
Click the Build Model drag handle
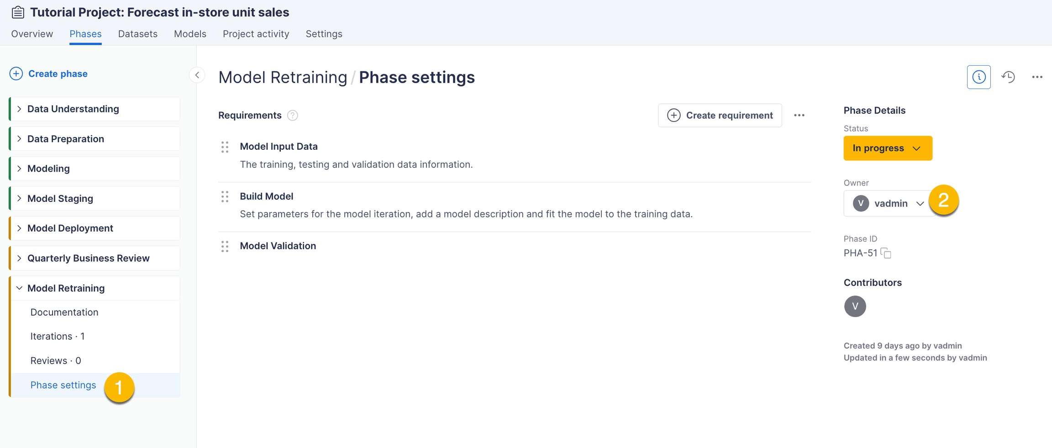pyautogui.click(x=225, y=197)
